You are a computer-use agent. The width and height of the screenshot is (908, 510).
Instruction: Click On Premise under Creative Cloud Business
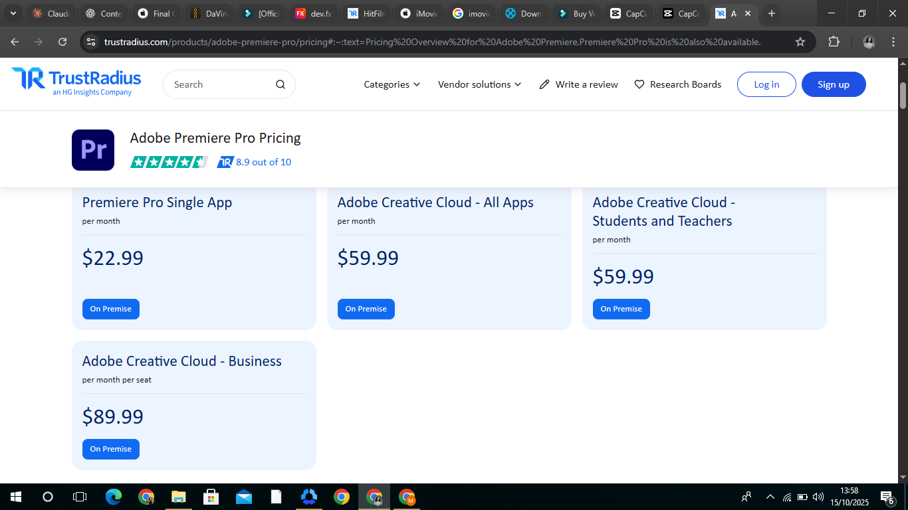[111, 449]
